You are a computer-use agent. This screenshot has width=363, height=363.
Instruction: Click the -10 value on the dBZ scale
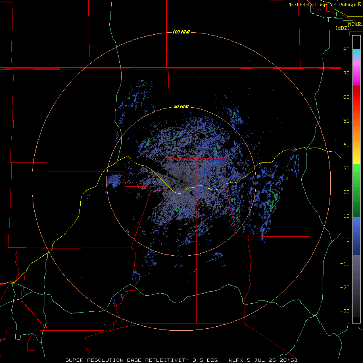coord(345,264)
